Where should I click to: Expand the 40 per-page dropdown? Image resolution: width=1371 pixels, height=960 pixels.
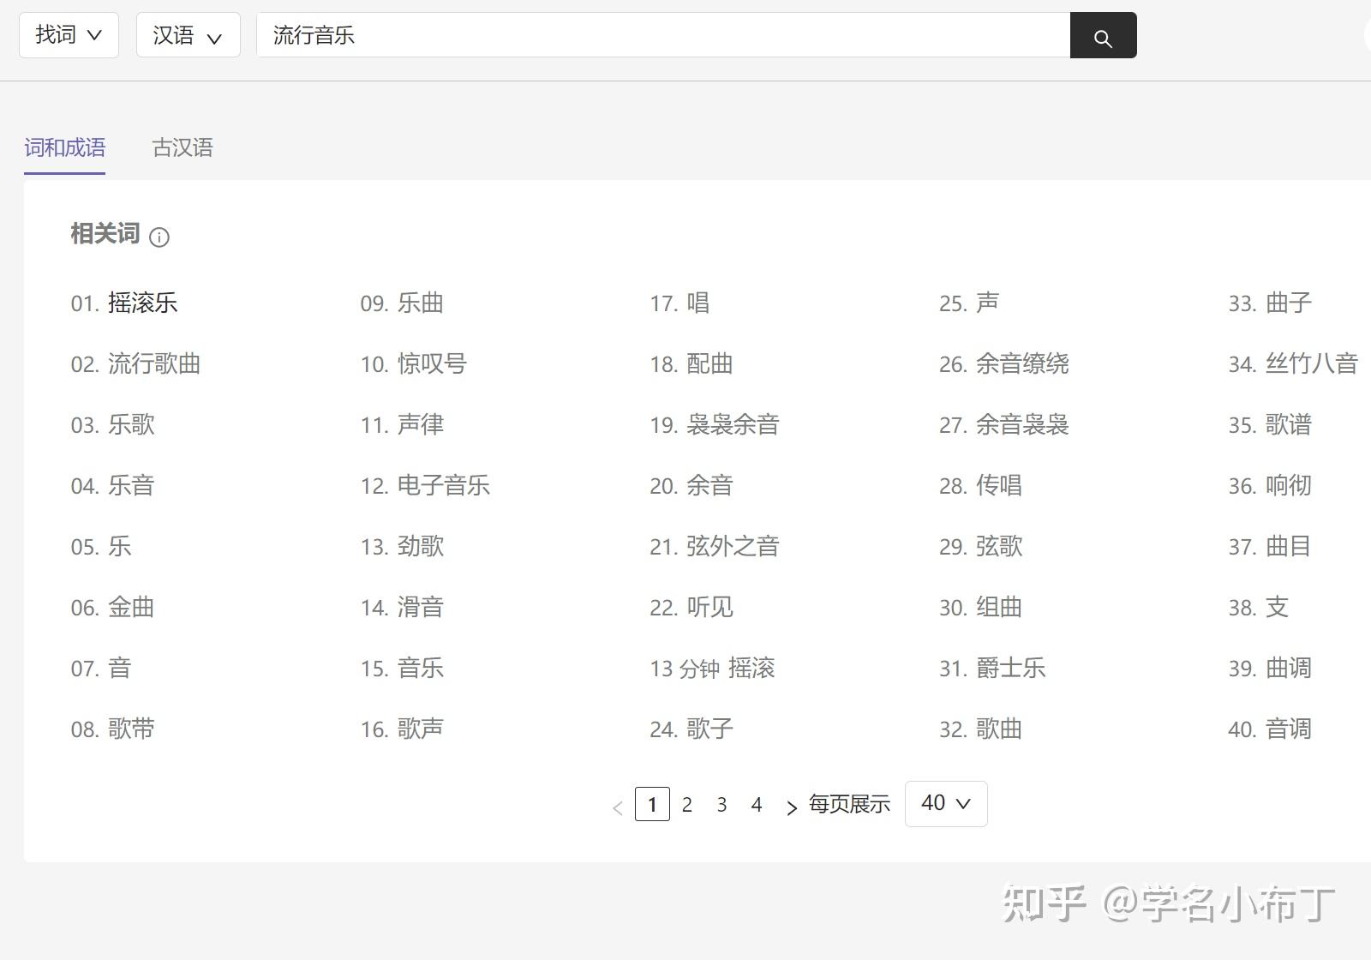click(x=946, y=804)
